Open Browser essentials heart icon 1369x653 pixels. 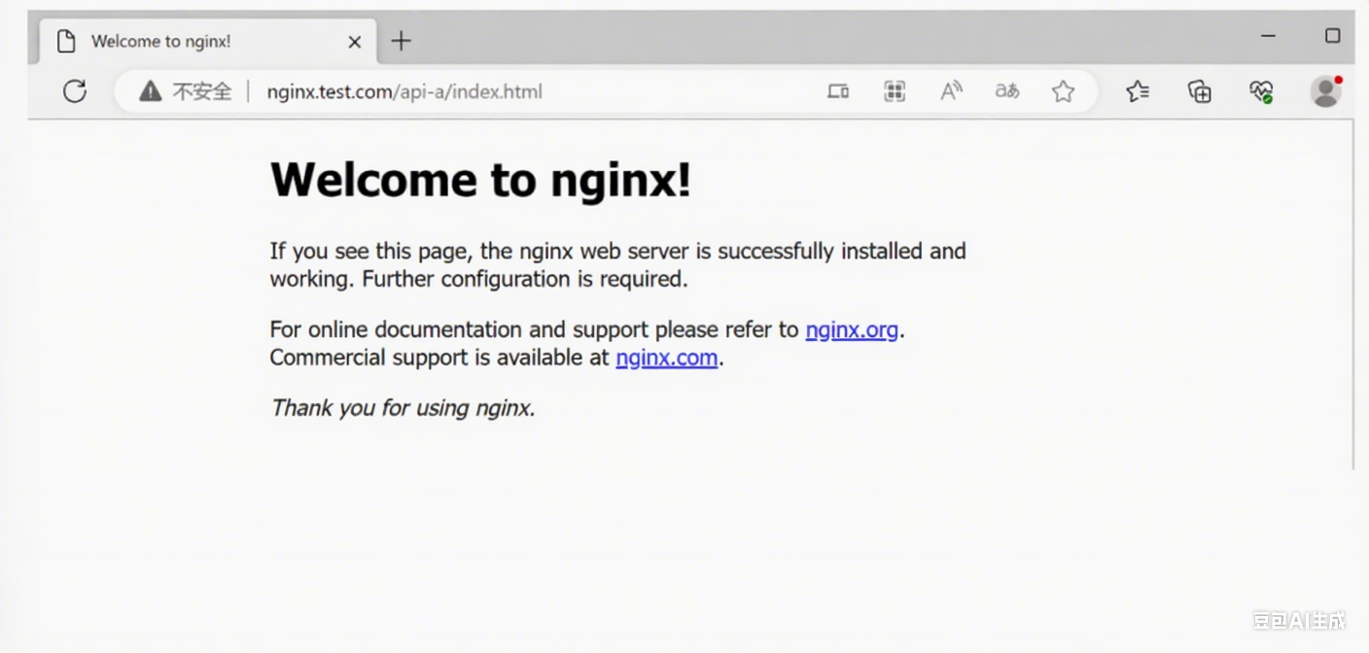pos(1261,91)
